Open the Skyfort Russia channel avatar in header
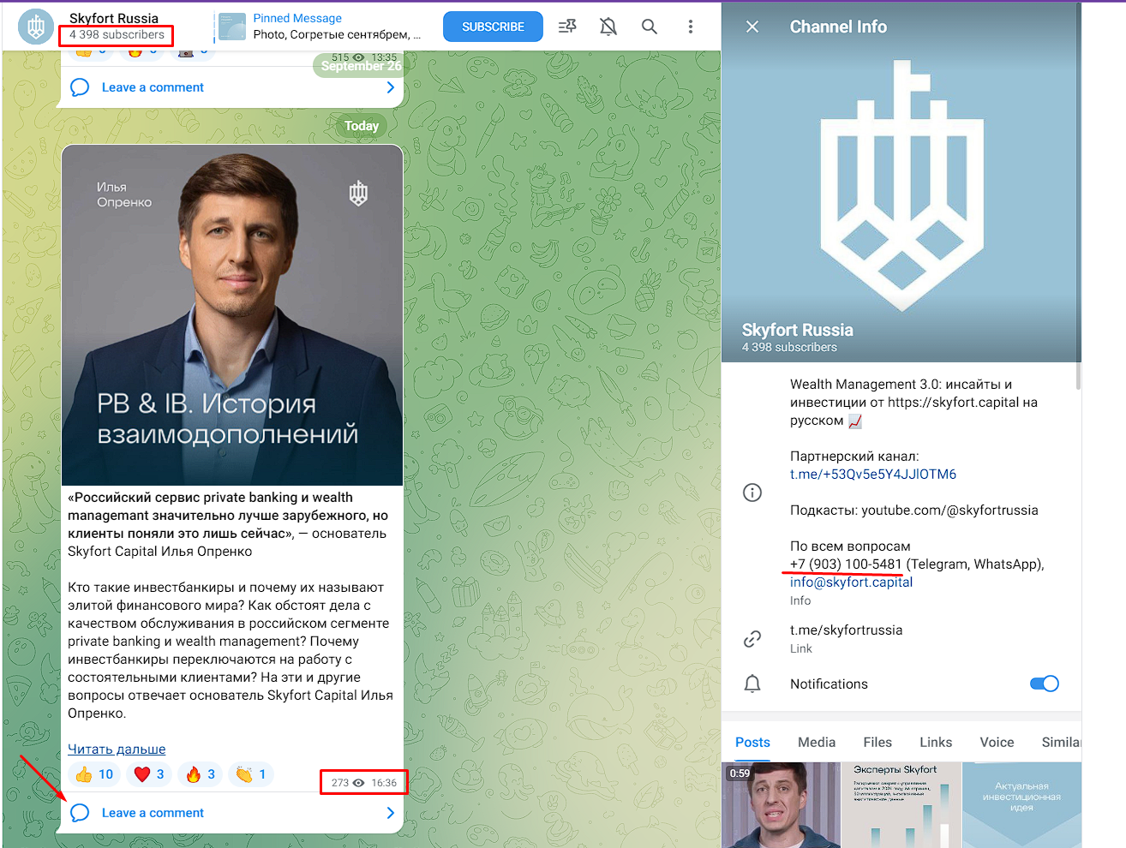Viewport: 1126px width, 848px height. click(36, 27)
